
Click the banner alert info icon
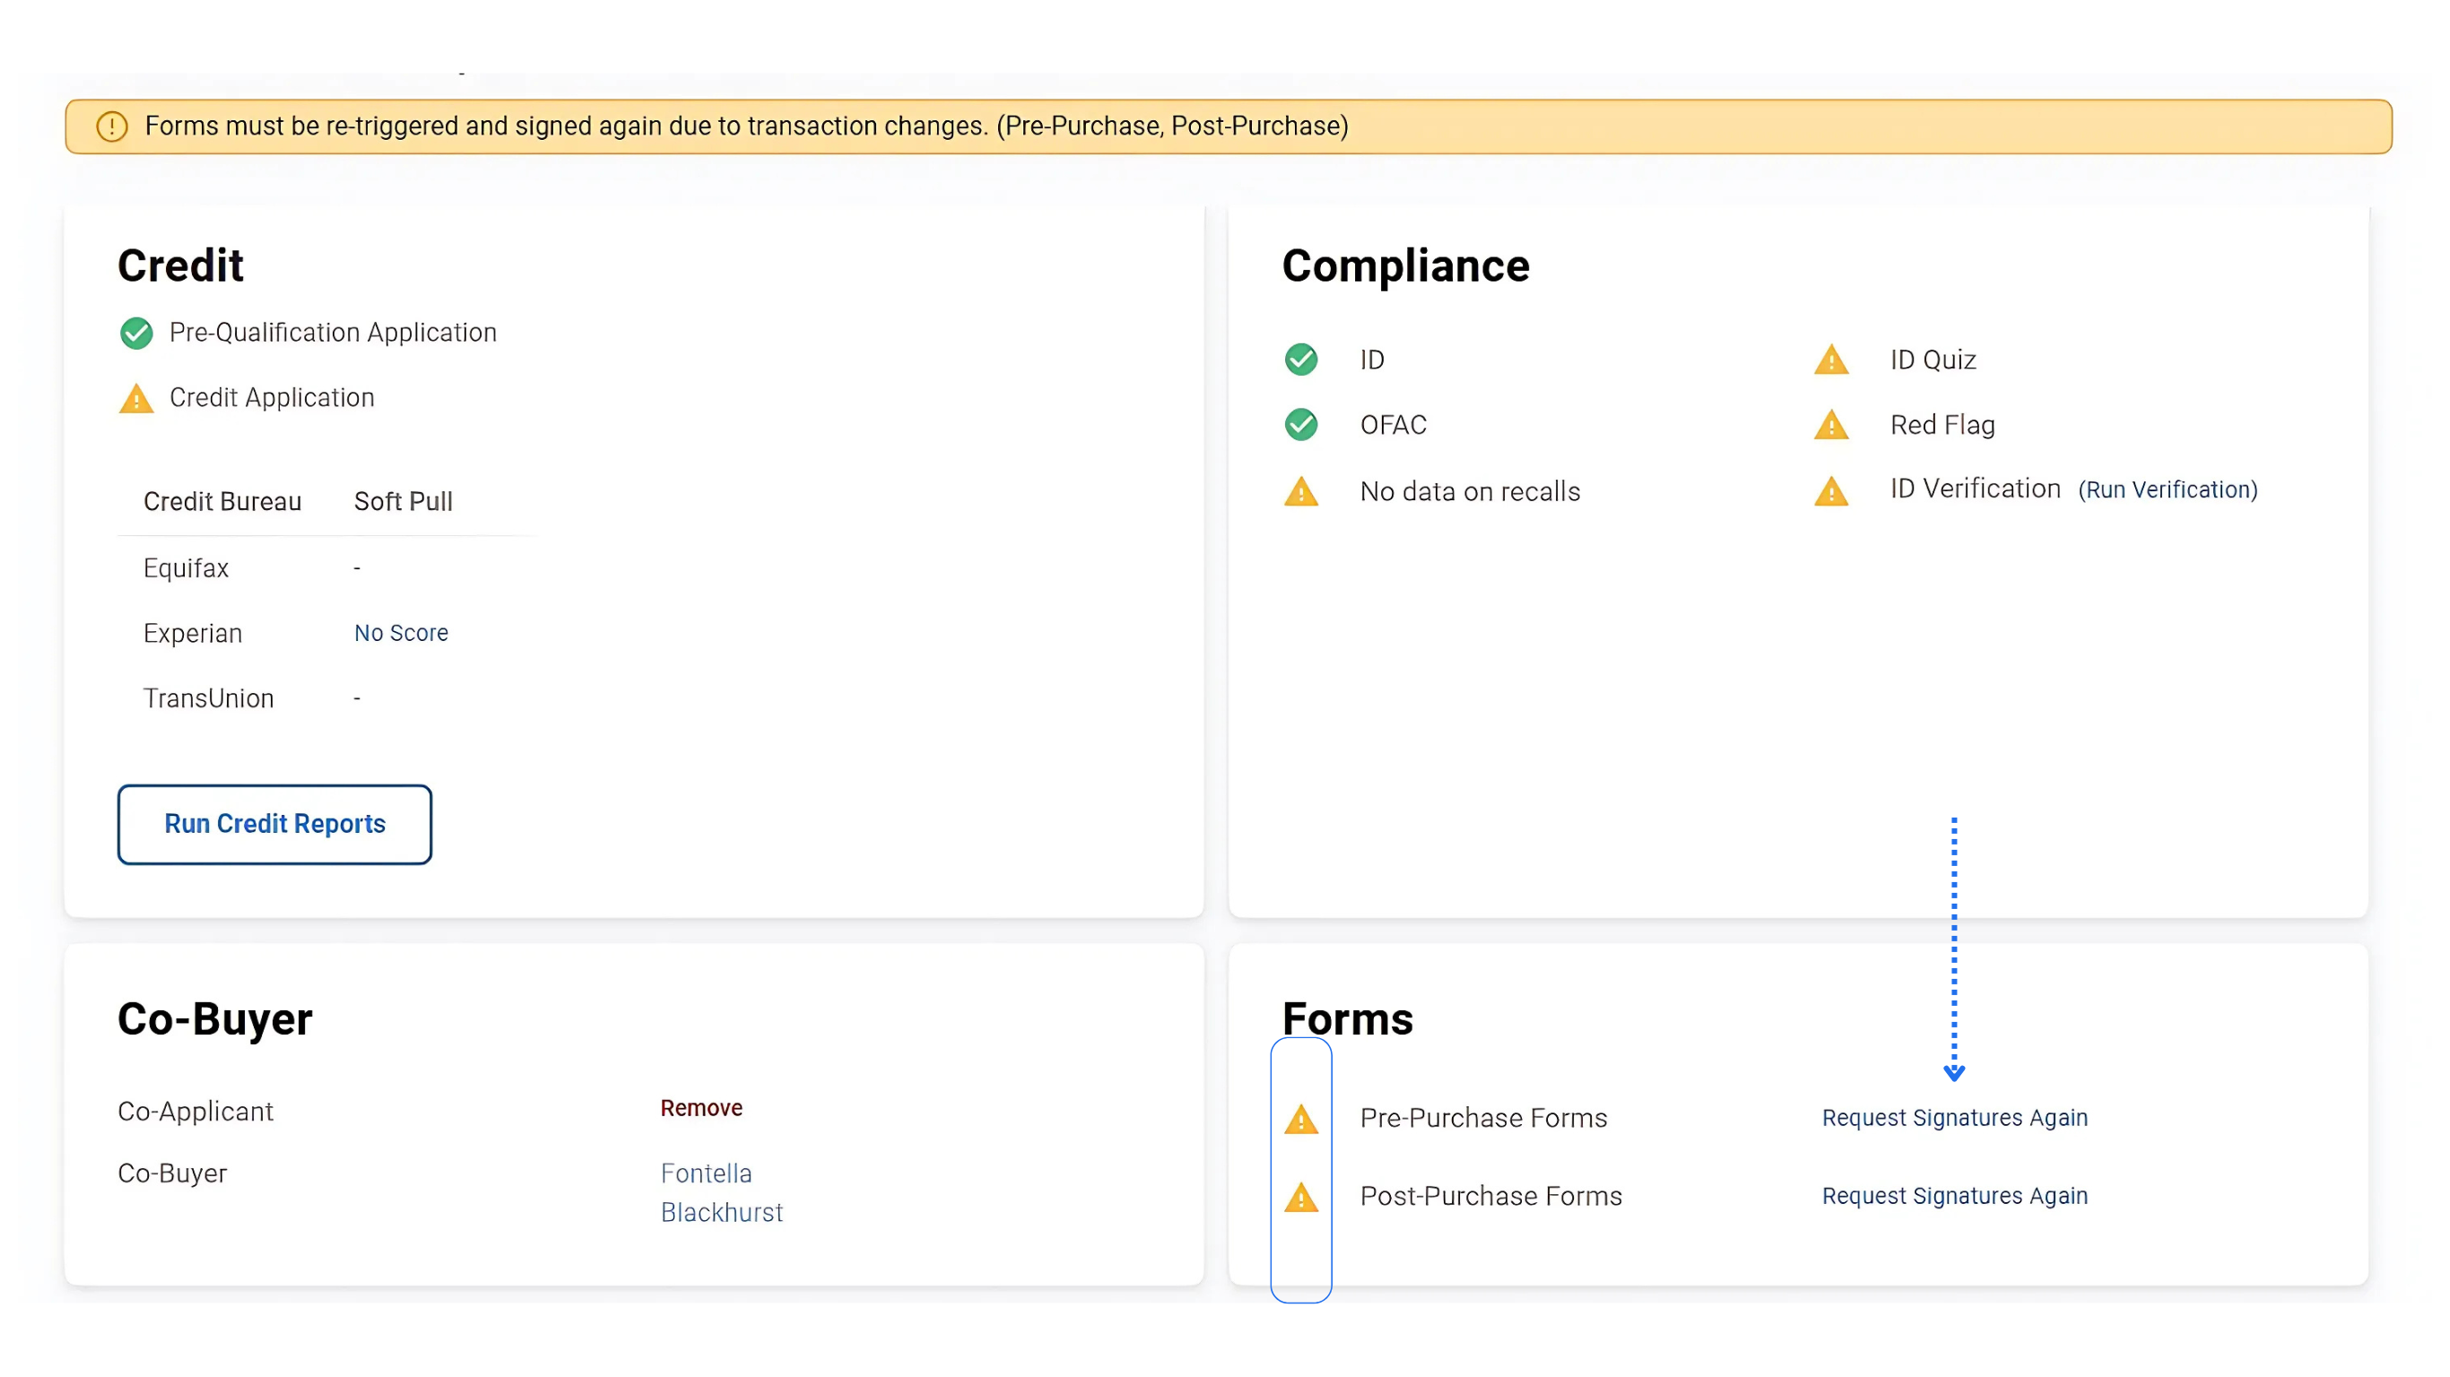click(111, 126)
